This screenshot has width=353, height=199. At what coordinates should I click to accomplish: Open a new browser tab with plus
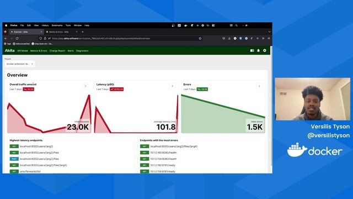point(83,32)
